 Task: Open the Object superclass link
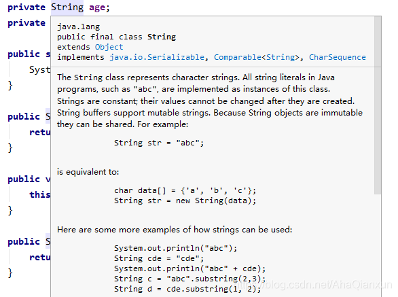click(x=109, y=47)
